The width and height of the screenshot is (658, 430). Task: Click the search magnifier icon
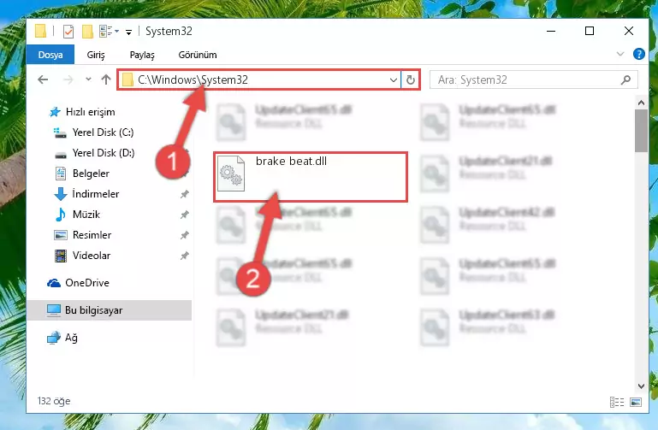pos(625,80)
